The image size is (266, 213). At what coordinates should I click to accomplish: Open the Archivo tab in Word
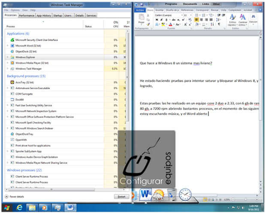(x=140, y=10)
